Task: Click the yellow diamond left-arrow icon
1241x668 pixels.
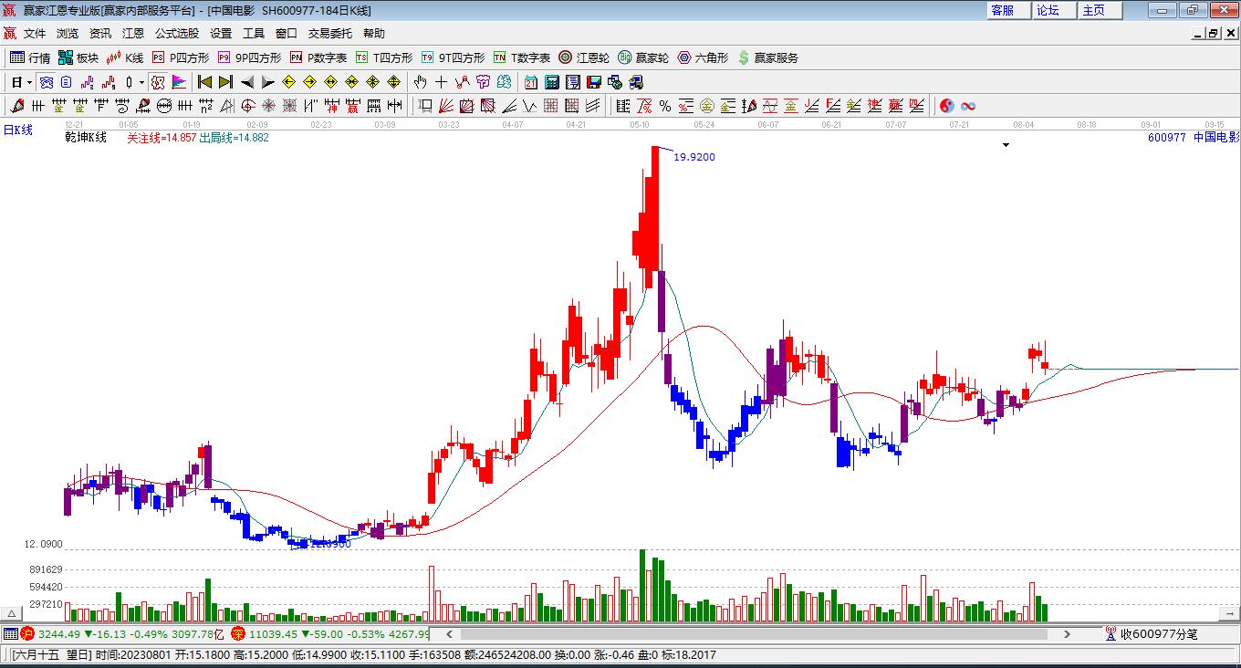Action: pos(288,82)
